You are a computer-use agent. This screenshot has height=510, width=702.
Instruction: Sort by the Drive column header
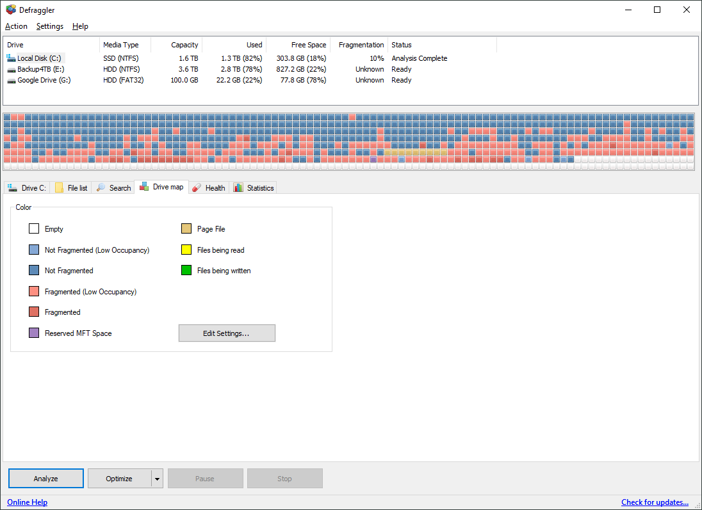point(51,45)
